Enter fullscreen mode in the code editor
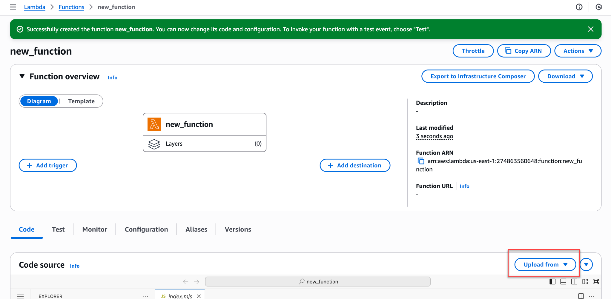 coord(596,281)
